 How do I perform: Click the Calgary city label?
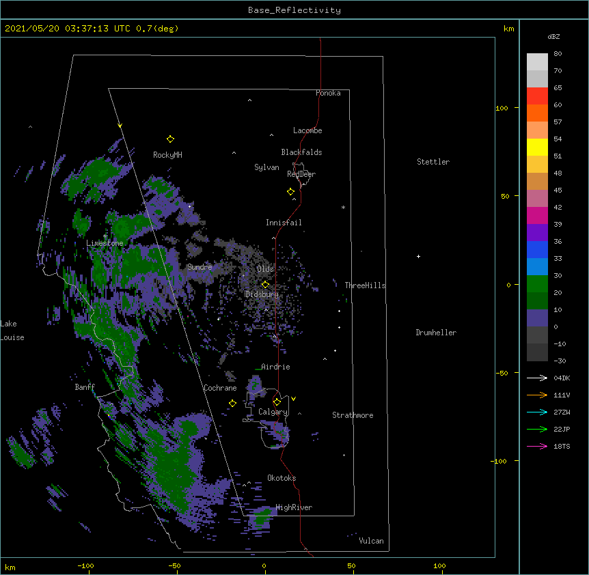(273, 412)
